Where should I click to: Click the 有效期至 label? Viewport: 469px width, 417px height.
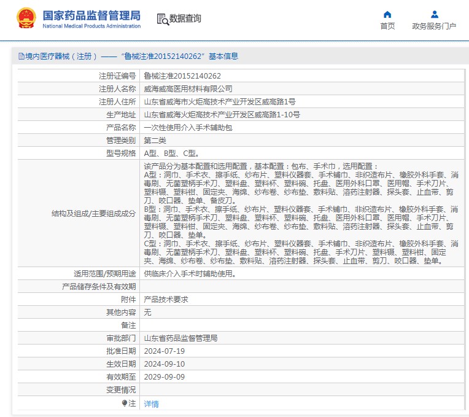[121, 376]
